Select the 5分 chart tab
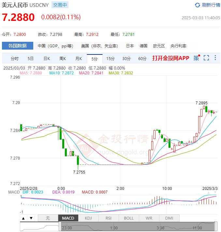This screenshot has height=232, width=221. pos(95,59)
